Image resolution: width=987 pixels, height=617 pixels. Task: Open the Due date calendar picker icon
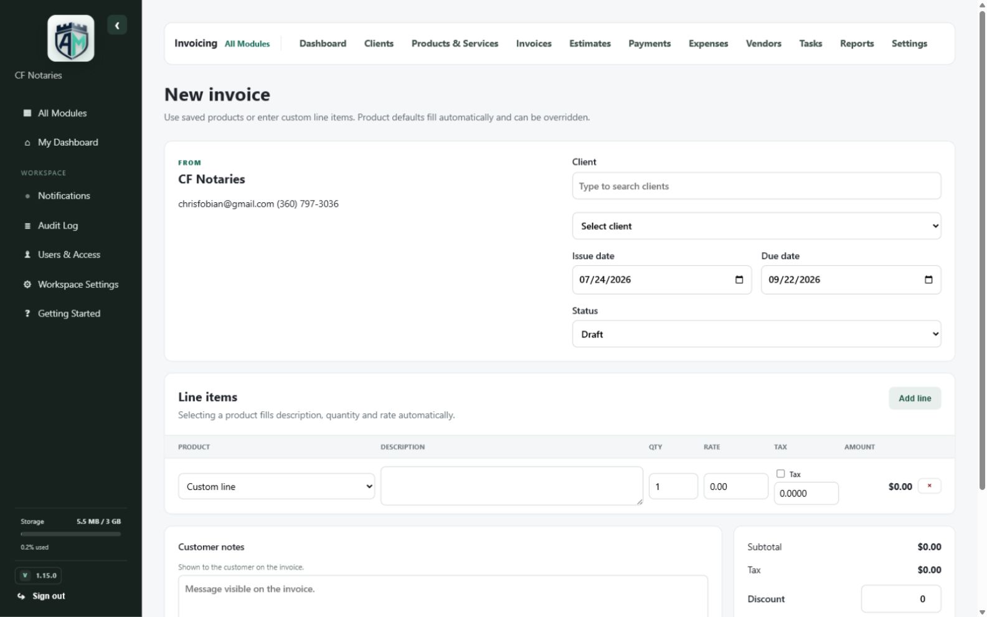(928, 280)
